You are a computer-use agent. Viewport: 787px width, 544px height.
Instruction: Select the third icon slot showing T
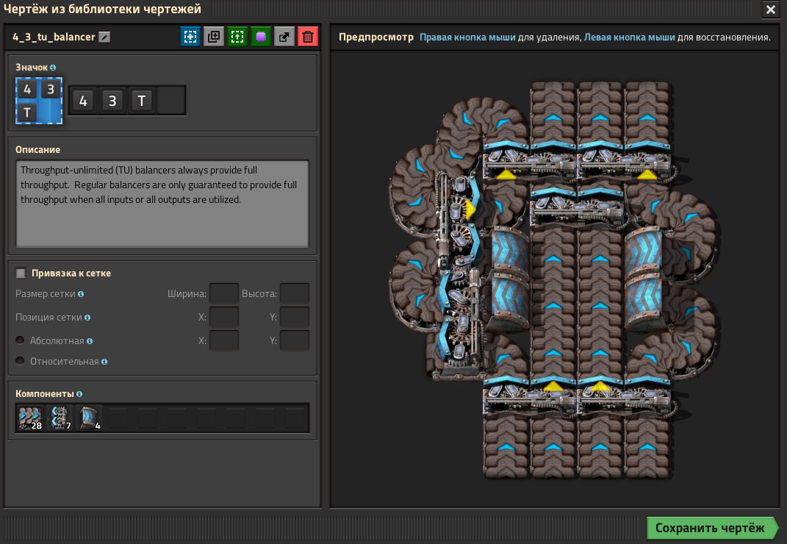tap(142, 101)
